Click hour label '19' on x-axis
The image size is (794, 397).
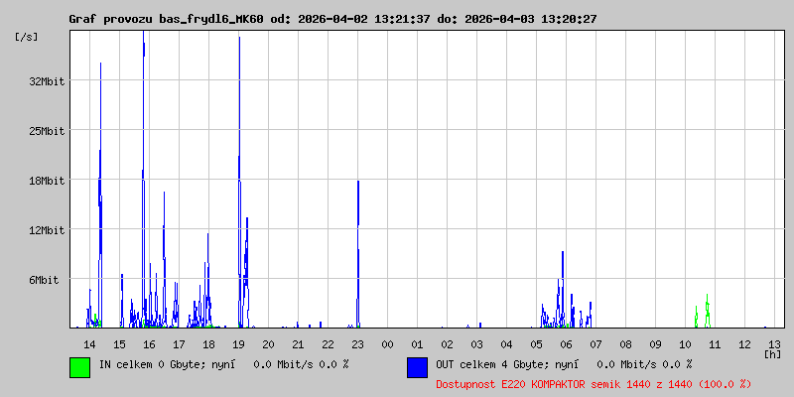238,344
